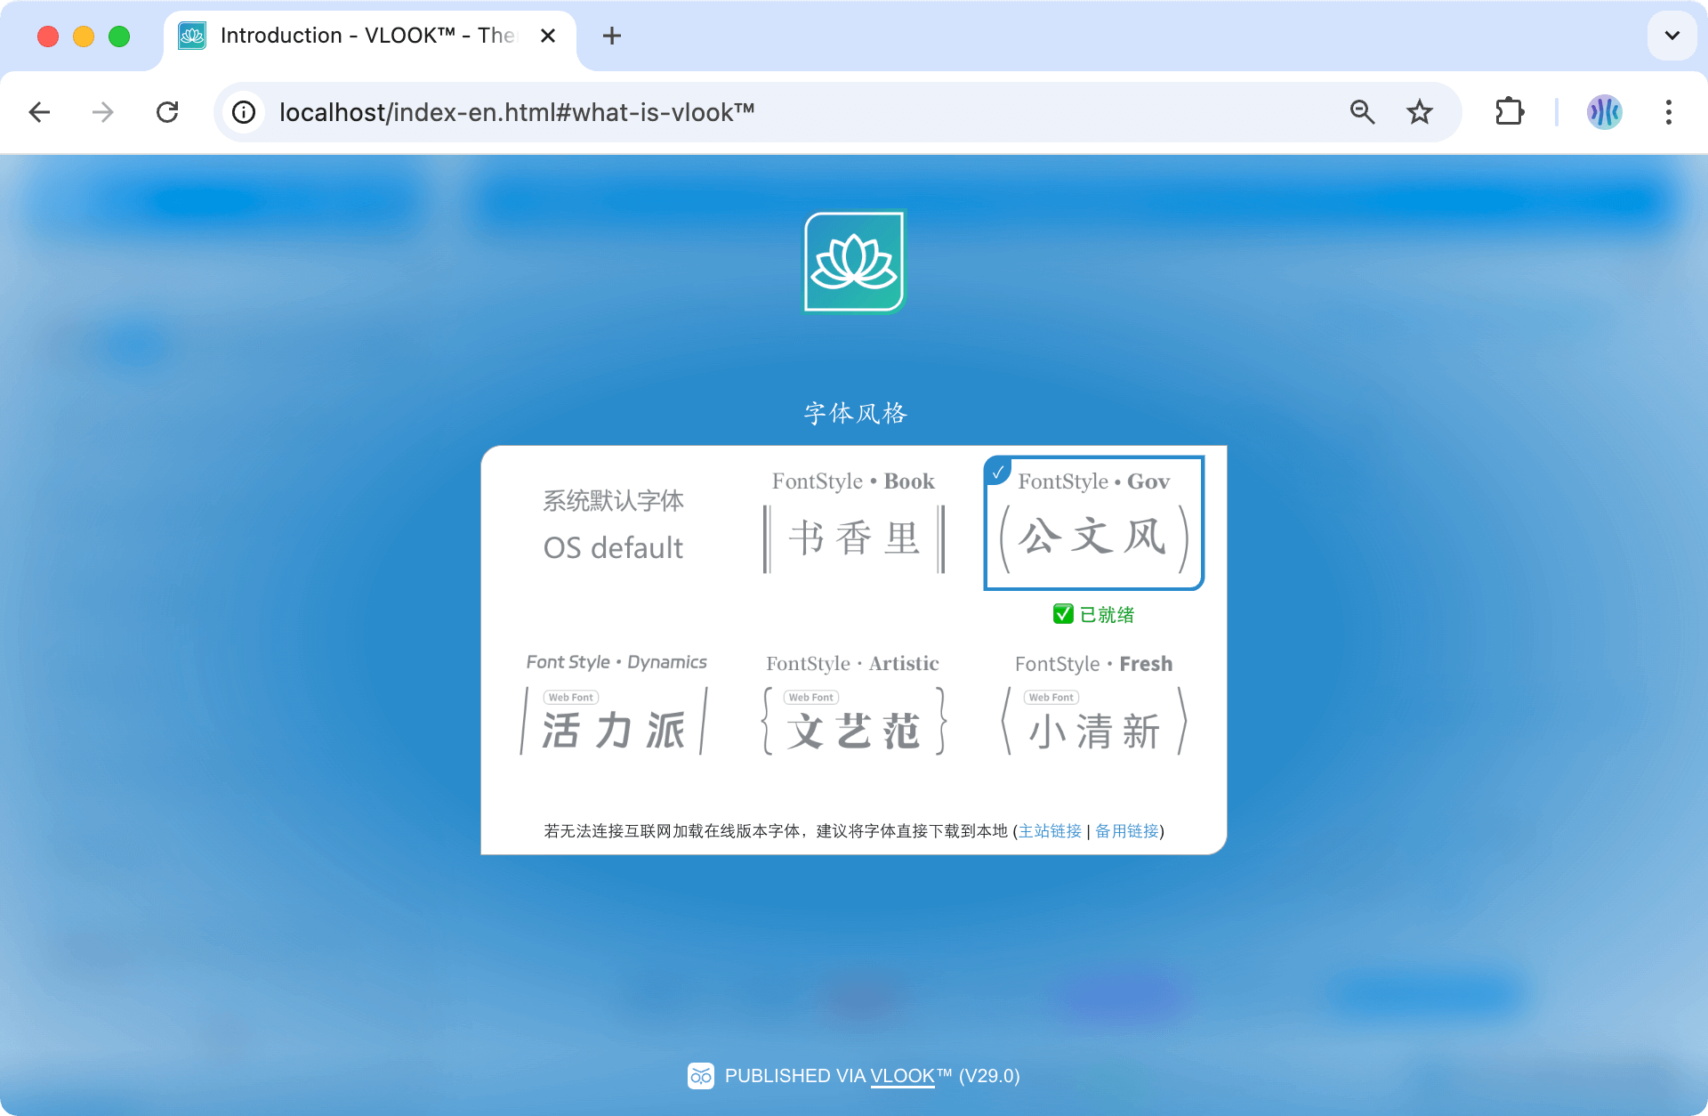Choose the OS default font option

tap(614, 525)
